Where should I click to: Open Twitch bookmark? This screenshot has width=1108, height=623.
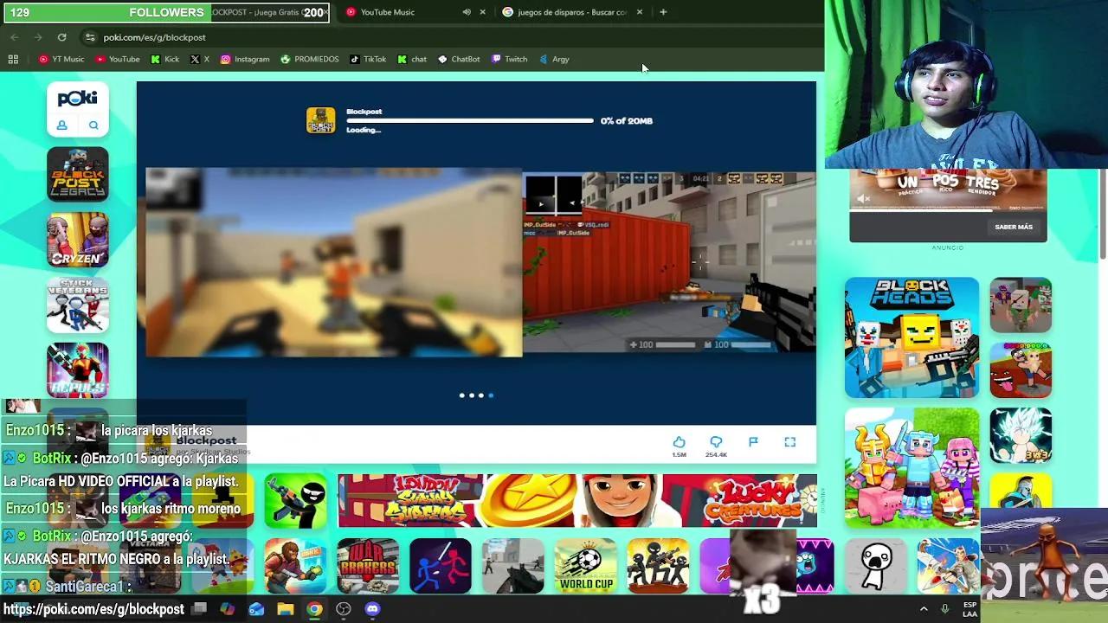(x=509, y=59)
